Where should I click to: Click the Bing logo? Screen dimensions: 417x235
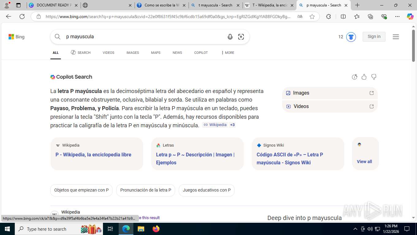coord(17,37)
